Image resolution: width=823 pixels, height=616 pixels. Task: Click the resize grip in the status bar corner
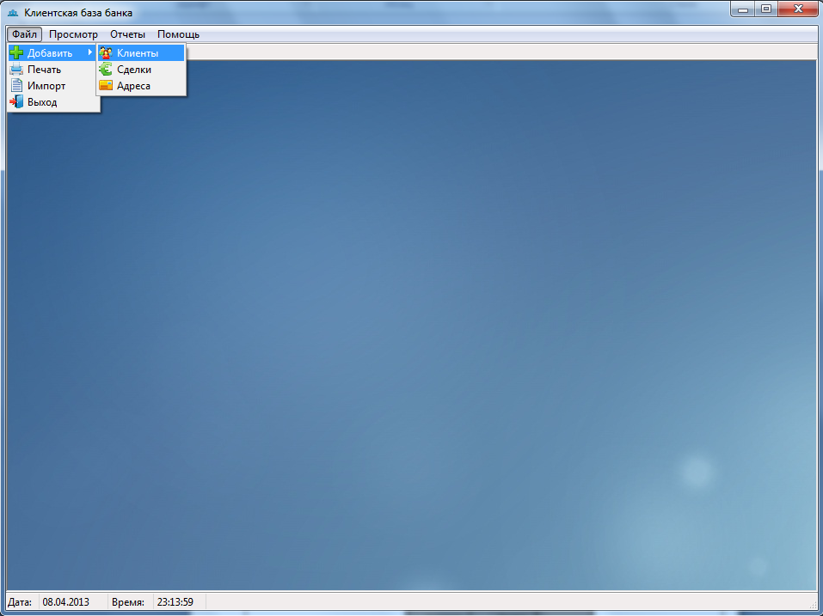pos(813,604)
